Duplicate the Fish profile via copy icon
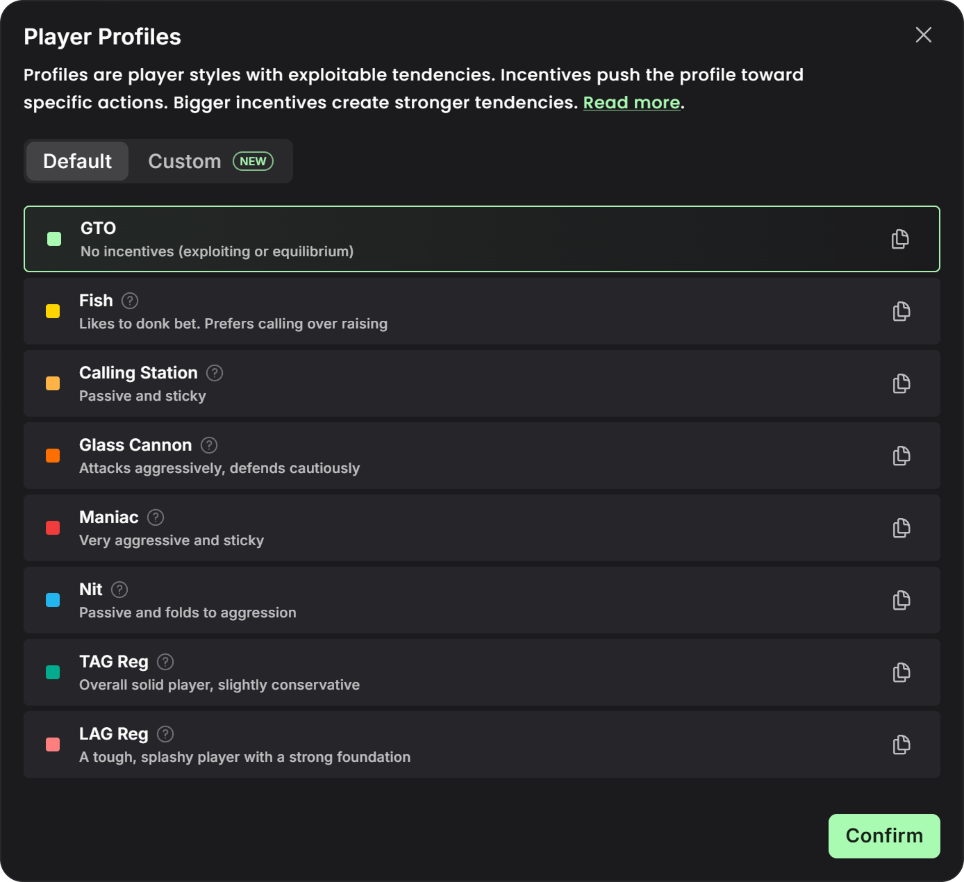The width and height of the screenshot is (964, 882). (901, 311)
